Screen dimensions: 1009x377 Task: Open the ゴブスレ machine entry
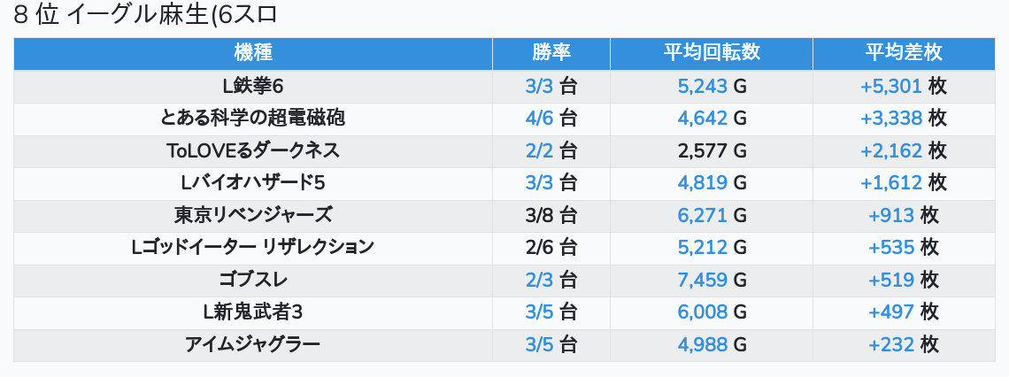click(x=253, y=280)
